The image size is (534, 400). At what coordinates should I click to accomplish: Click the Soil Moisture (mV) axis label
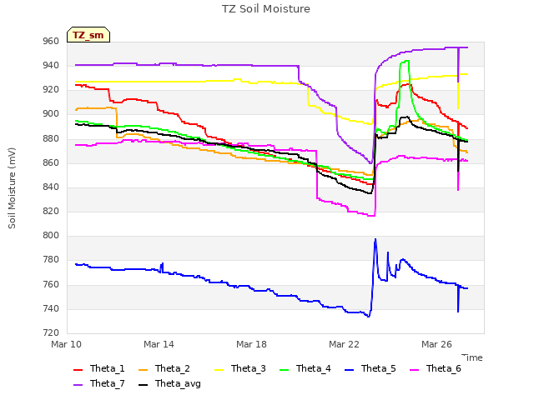[x=12, y=188]
